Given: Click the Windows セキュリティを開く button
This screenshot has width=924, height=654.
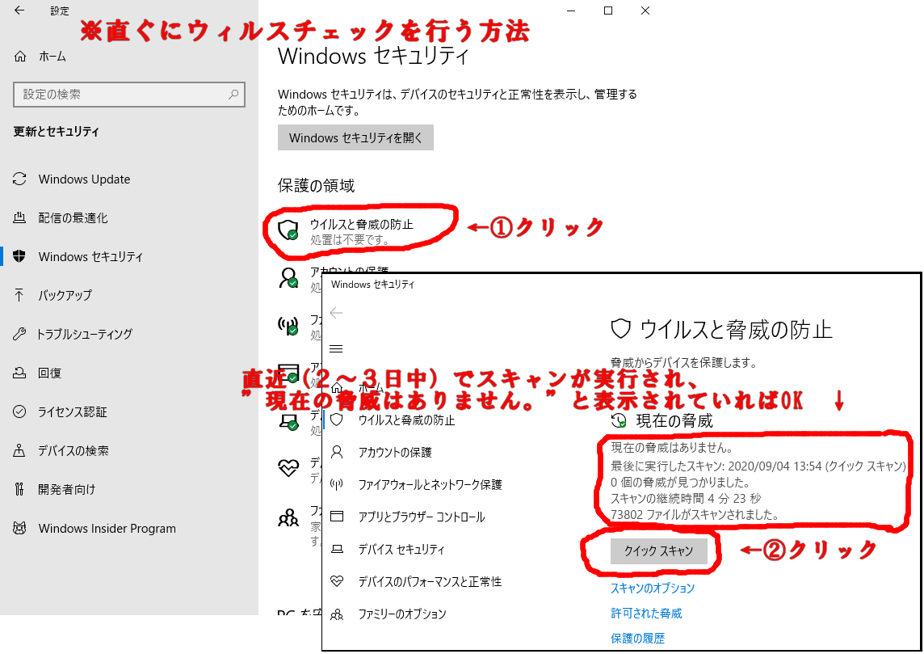Looking at the screenshot, I should (355, 137).
